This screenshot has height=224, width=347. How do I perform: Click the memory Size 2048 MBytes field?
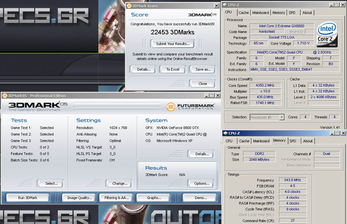[259, 159]
